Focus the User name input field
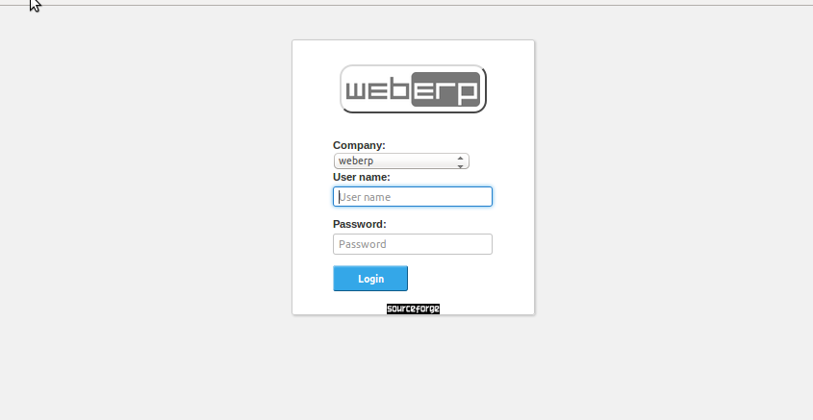813x420 pixels. click(x=413, y=197)
